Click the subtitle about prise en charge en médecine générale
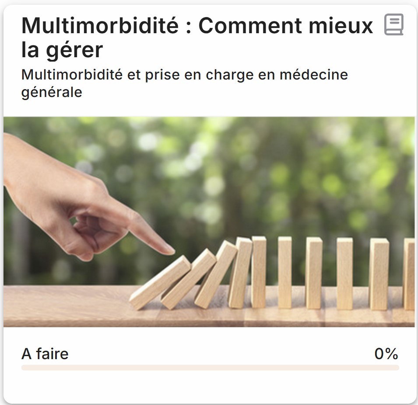The image size is (418, 405). click(184, 83)
